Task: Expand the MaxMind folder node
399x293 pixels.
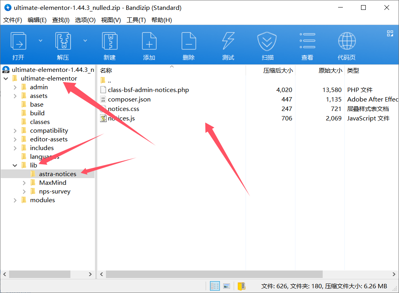Action: tap(24, 183)
